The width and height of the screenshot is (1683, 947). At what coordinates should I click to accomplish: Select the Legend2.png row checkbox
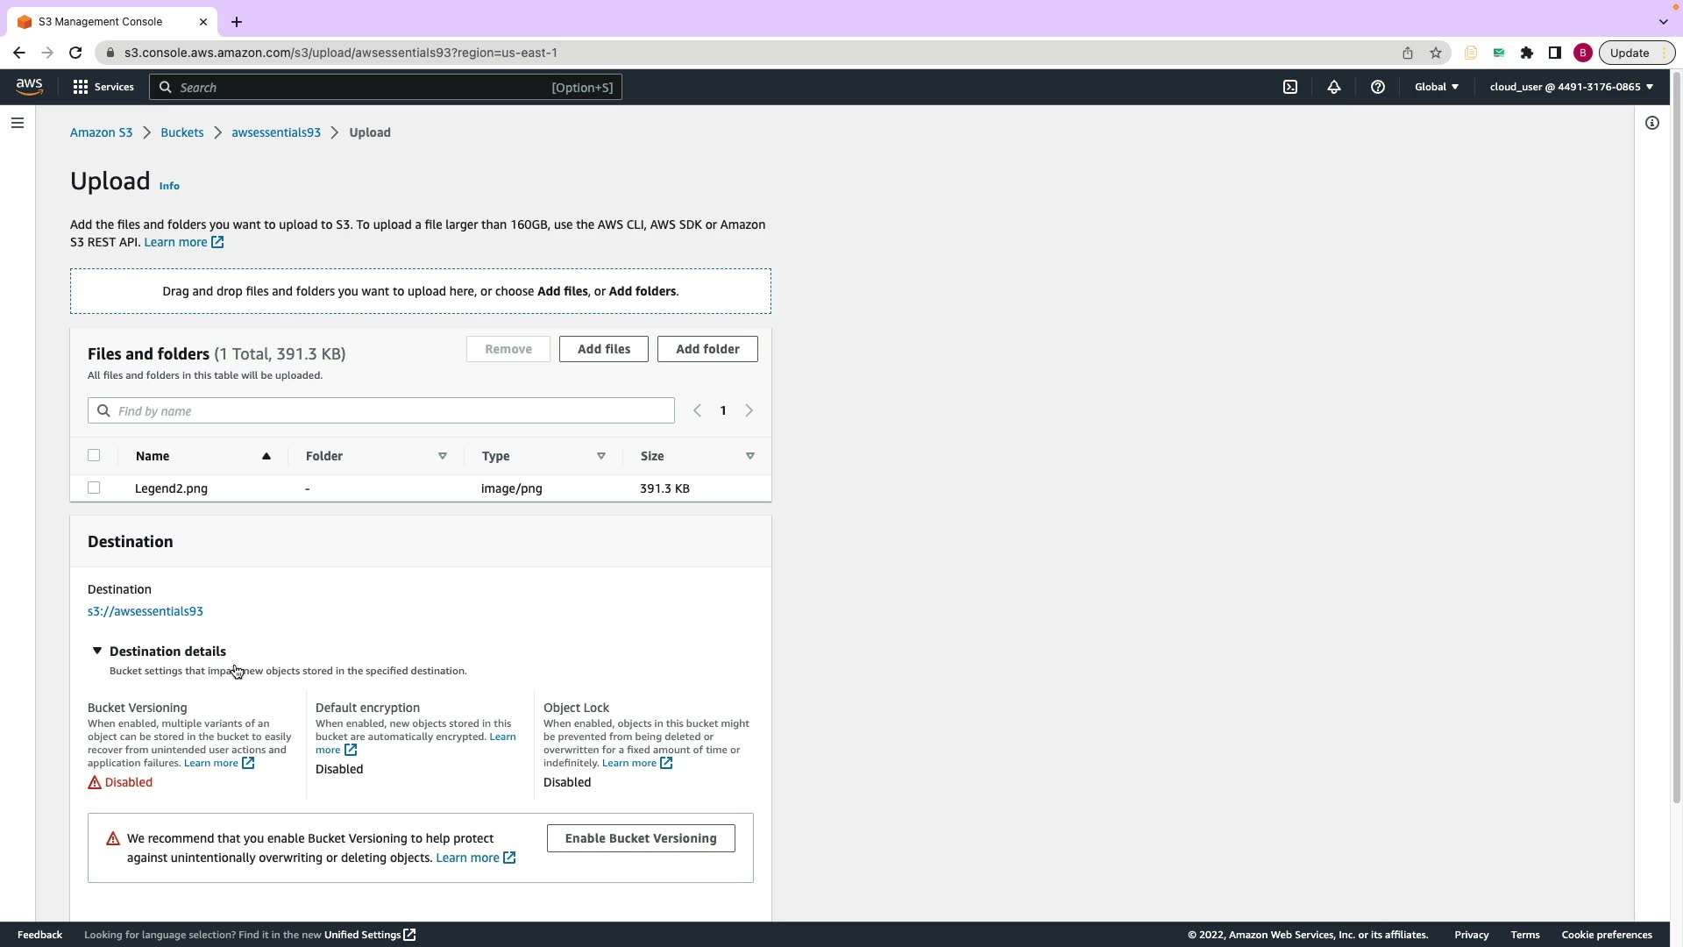click(94, 488)
